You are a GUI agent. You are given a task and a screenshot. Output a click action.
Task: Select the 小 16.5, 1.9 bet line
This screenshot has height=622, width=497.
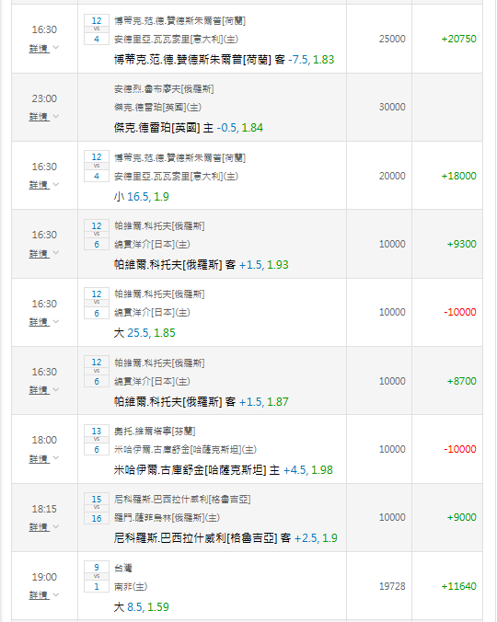[x=141, y=197]
